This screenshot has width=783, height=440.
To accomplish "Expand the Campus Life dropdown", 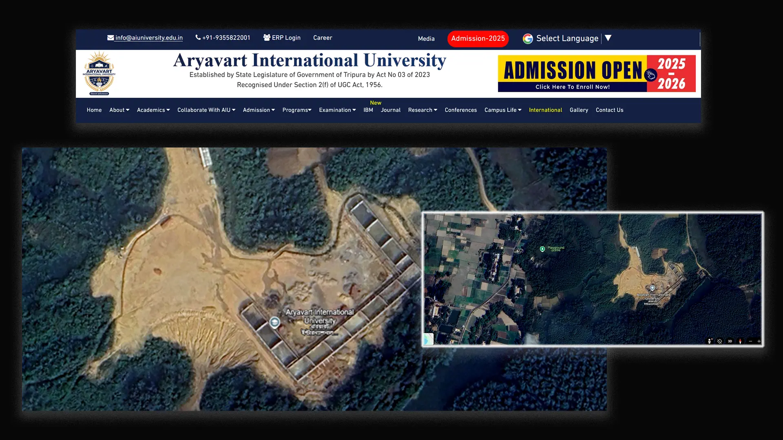I will click(x=502, y=110).
